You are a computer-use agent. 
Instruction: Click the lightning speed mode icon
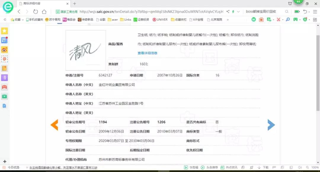(233, 12)
